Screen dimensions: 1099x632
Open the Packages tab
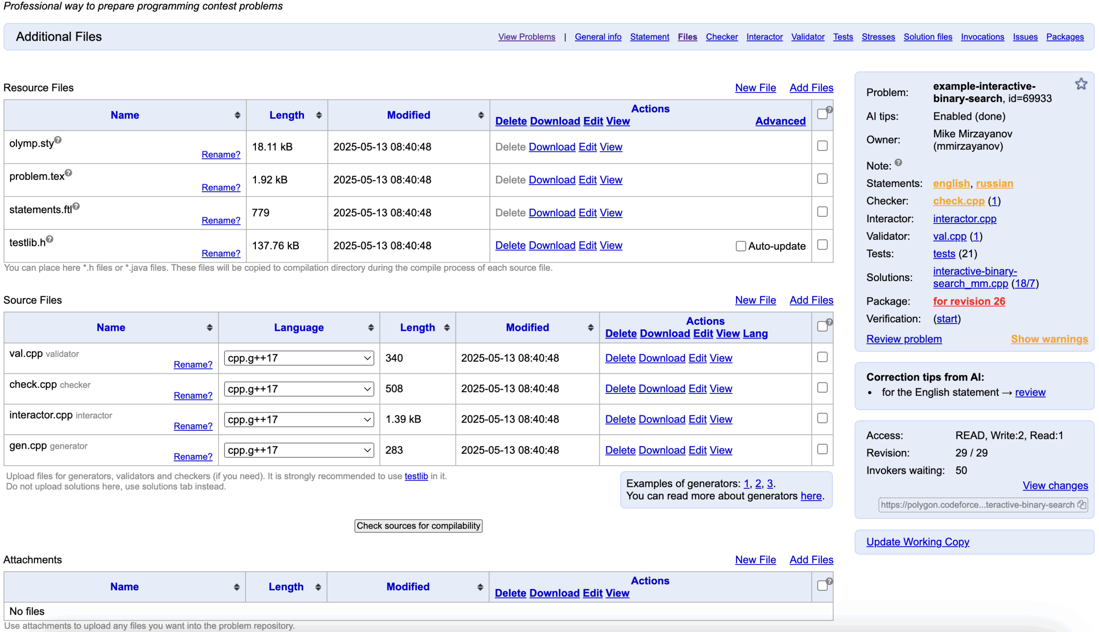1064,37
